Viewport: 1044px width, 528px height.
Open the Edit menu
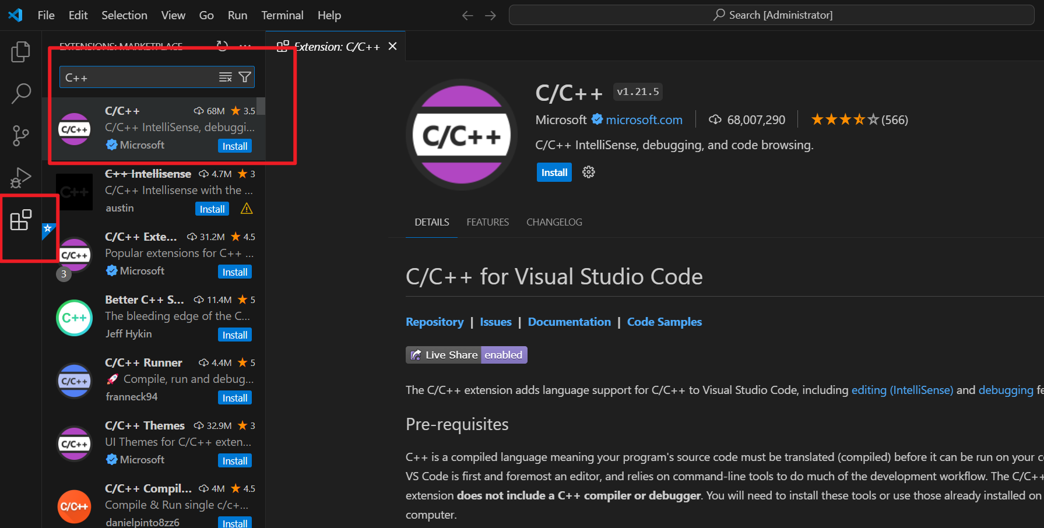click(x=78, y=15)
